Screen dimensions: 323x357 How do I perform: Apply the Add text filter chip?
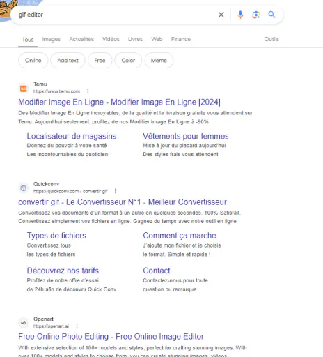pos(68,61)
